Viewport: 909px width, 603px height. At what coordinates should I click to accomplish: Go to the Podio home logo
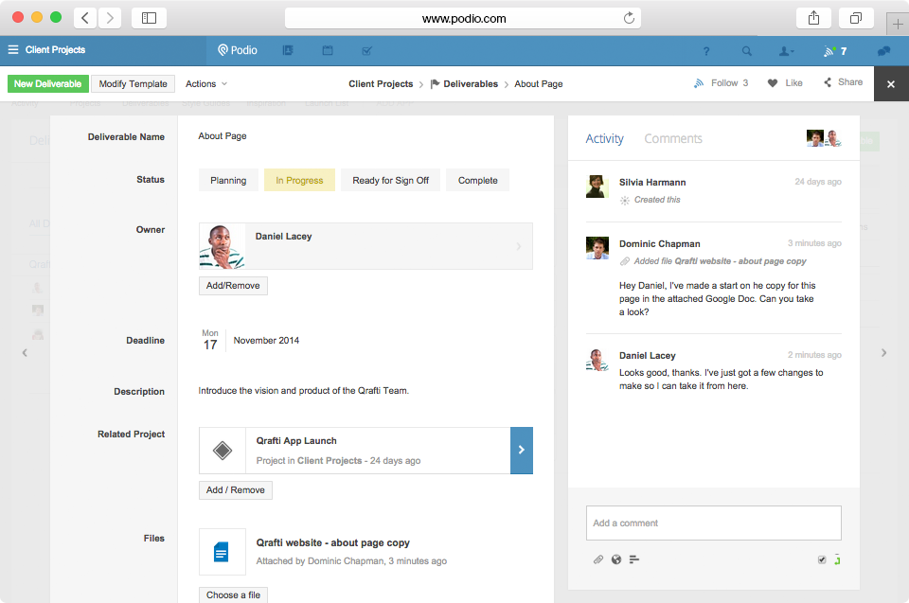pos(237,50)
